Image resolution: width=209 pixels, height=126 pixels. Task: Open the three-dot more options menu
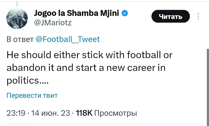(x=198, y=16)
